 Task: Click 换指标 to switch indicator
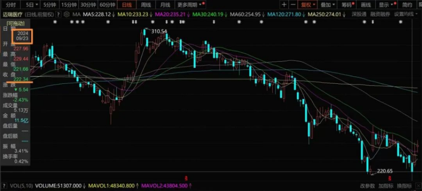pos(404,186)
